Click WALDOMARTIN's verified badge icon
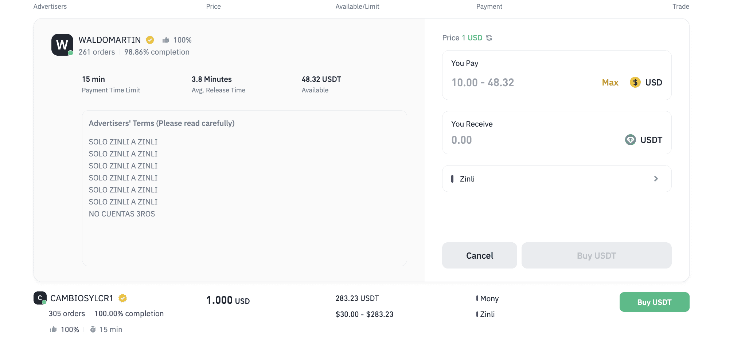Viewport: 745px width, 342px height. click(x=150, y=40)
